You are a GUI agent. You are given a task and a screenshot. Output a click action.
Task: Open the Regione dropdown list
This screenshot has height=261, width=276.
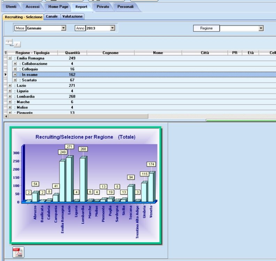click(261, 28)
